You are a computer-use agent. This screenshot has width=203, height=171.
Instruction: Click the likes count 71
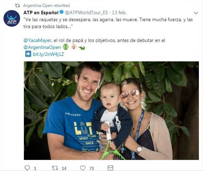click(92, 169)
